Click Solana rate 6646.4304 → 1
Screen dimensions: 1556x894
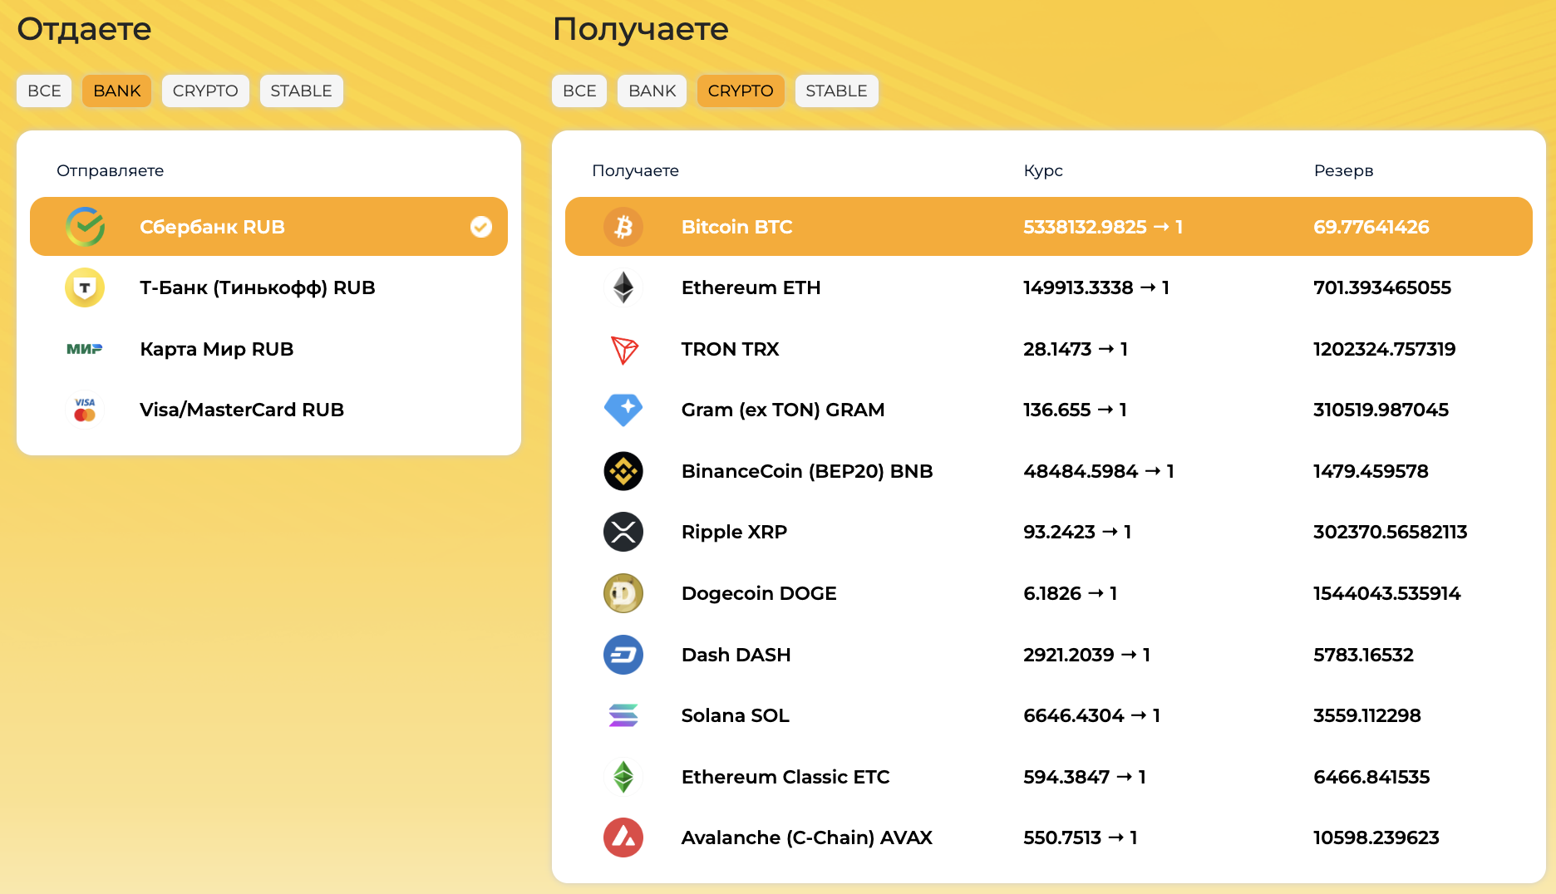coord(1092,715)
